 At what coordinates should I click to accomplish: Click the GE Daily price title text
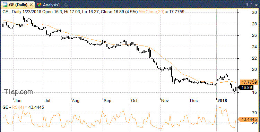(70, 12)
